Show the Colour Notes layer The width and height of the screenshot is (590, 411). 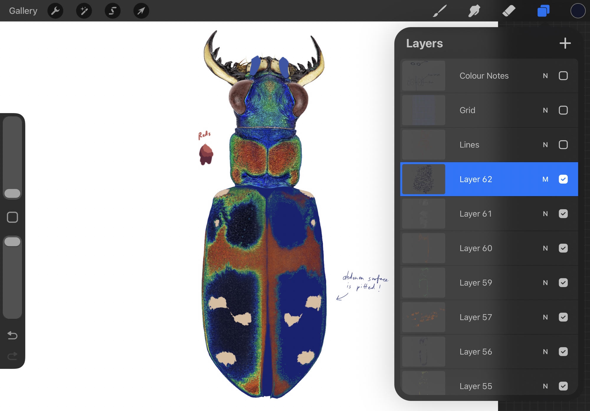pos(563,76)
